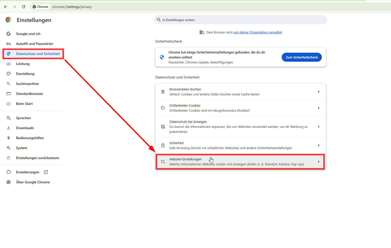Click the lock icon for Sicherheit
391x248 pixels.
163,145
